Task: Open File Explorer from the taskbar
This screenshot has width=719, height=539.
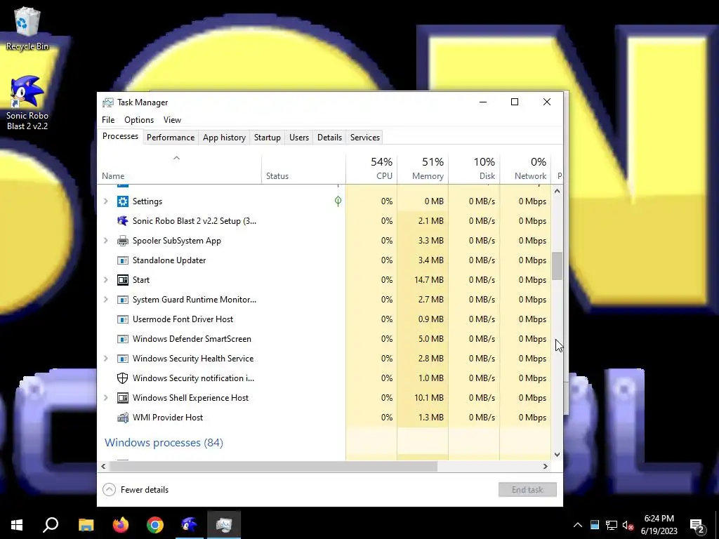Action: coord(86,525)
